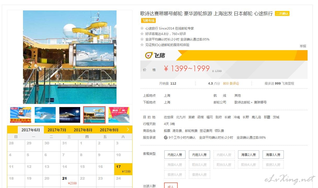Image resolution: width=318 pixels, height=188 pixels.
Task: View the selected pool deck thumbnail
Action: point(94,115)
